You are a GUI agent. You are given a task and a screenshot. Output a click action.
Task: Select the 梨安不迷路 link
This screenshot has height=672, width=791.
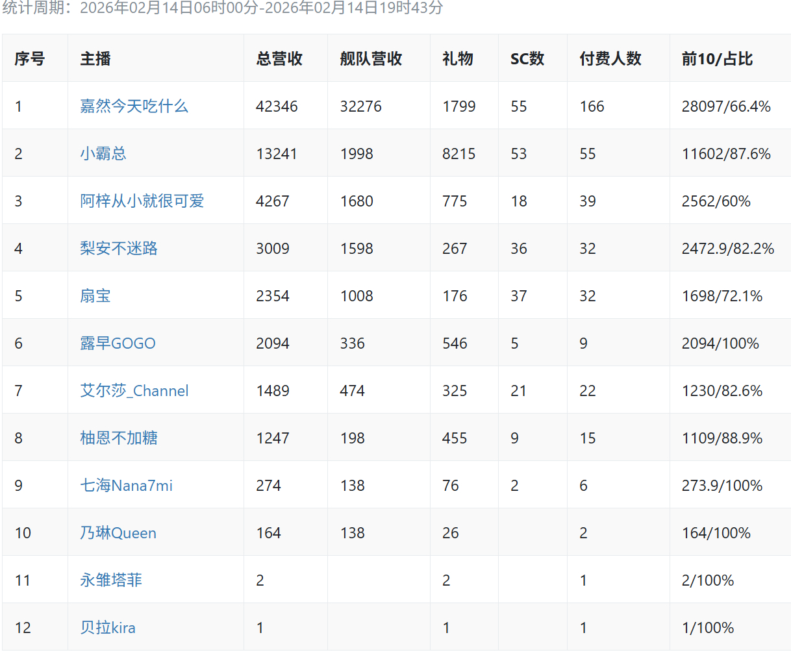tap(118, 248)
